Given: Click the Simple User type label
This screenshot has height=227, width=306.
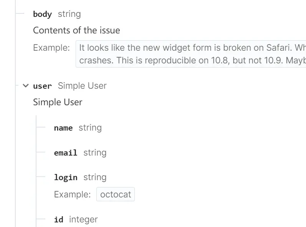Looking at the screenshot, I should 82,86.
